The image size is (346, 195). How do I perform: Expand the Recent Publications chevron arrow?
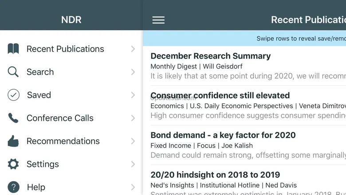pos(133,49)
